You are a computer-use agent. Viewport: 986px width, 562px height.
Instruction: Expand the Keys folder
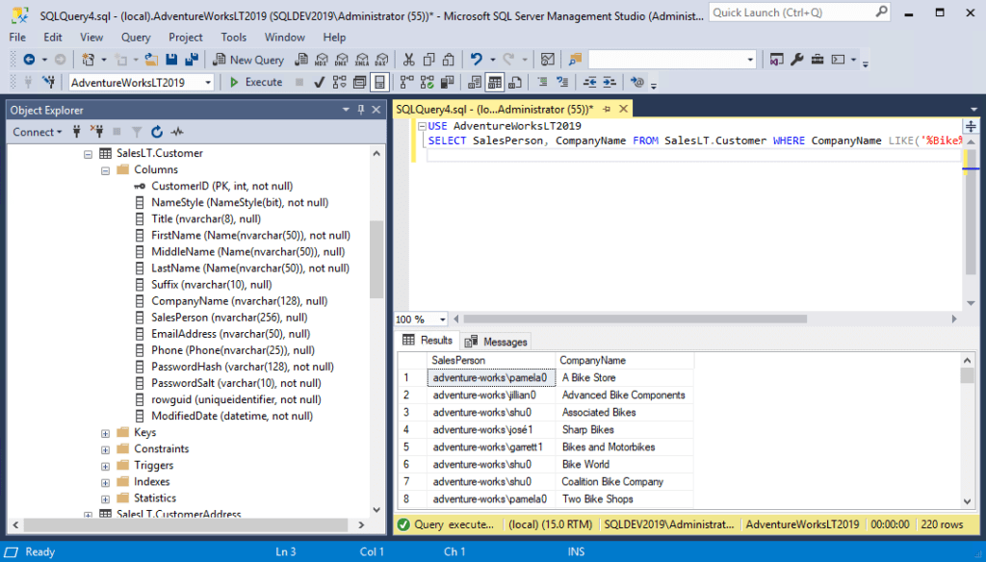tap(106, 433)
